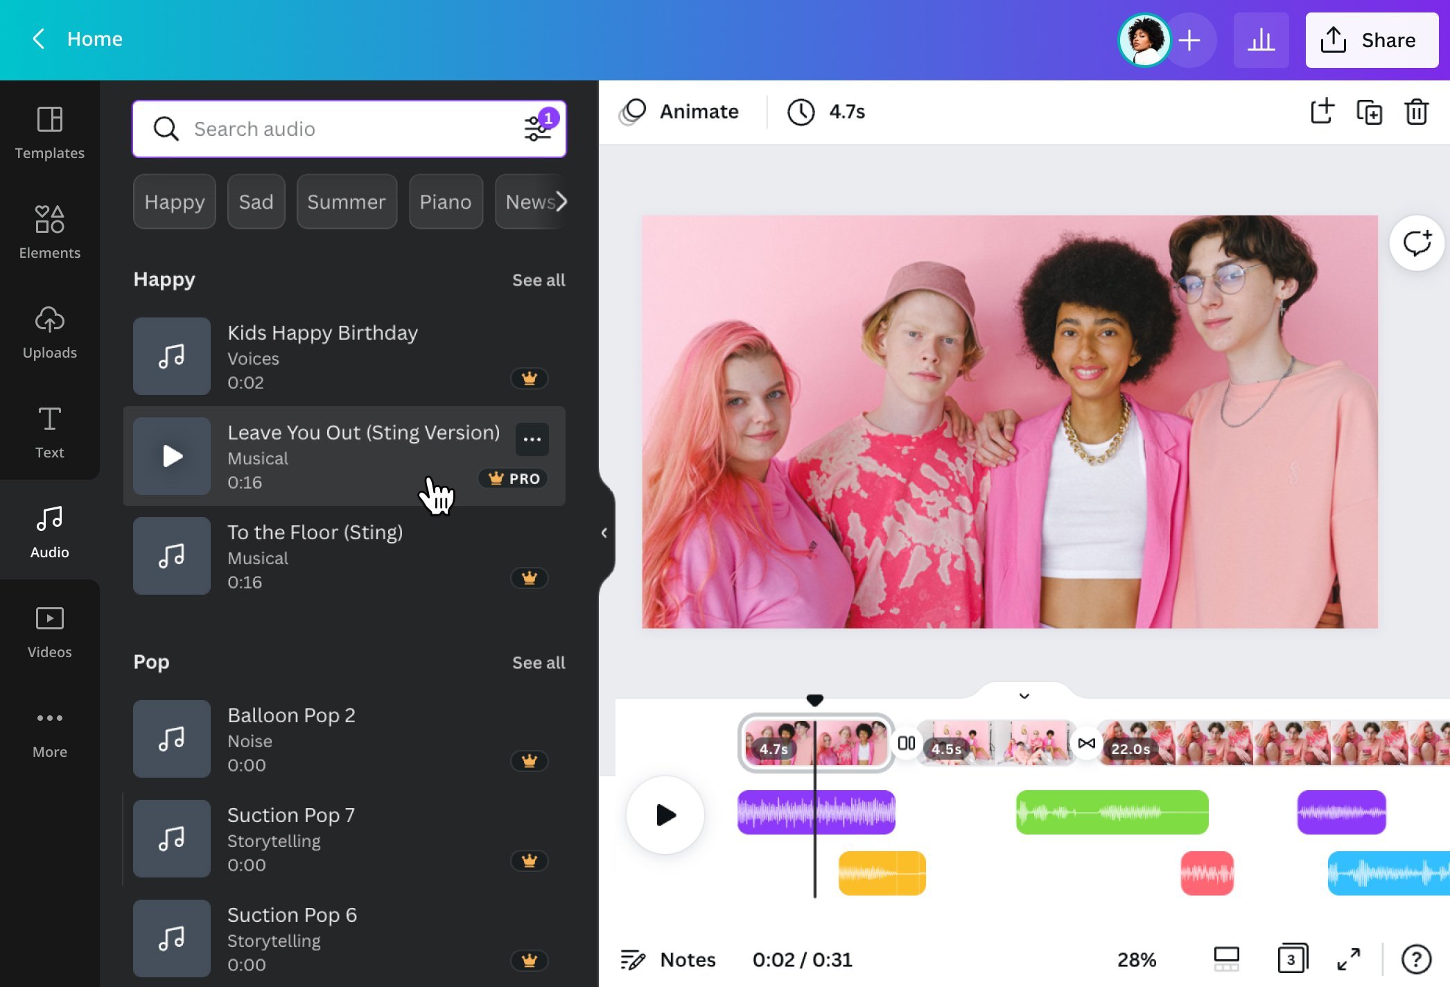This screenshot has height=987, width=1450.
Task: Open the Templates panel
Action: pos(49,132)
